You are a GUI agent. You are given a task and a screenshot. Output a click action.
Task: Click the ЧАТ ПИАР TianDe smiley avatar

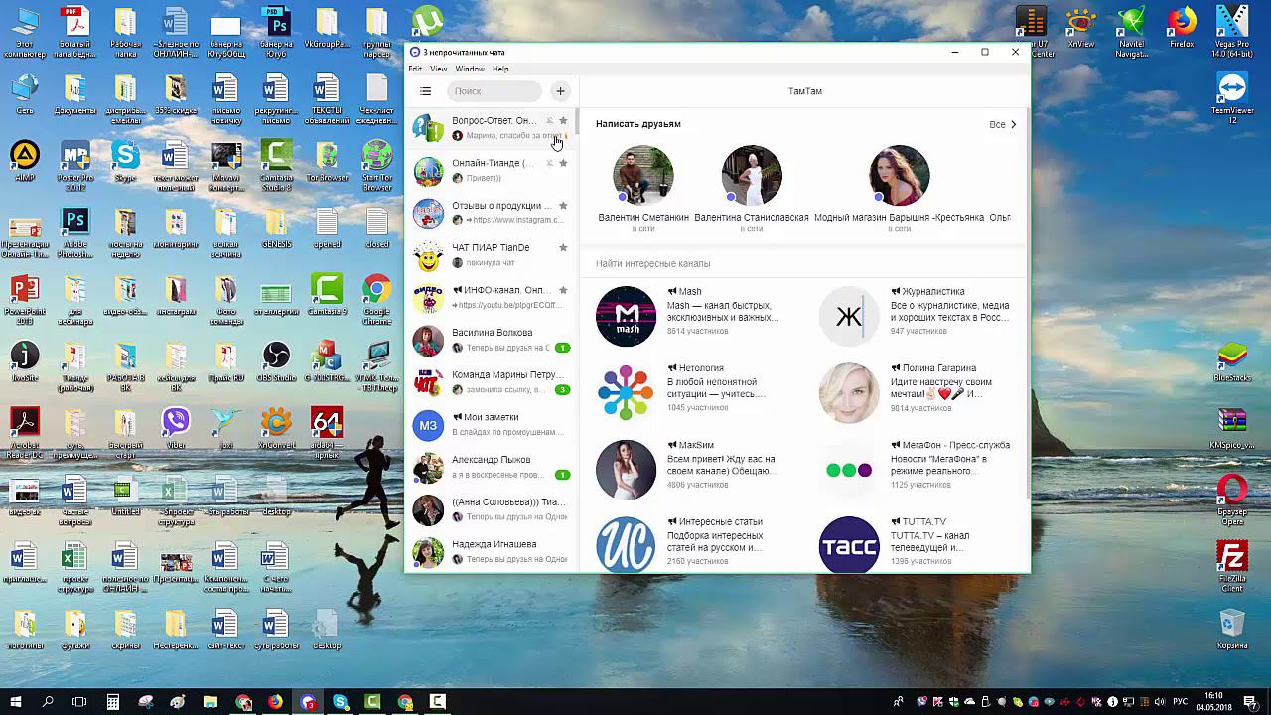click(x=428, y=256)
